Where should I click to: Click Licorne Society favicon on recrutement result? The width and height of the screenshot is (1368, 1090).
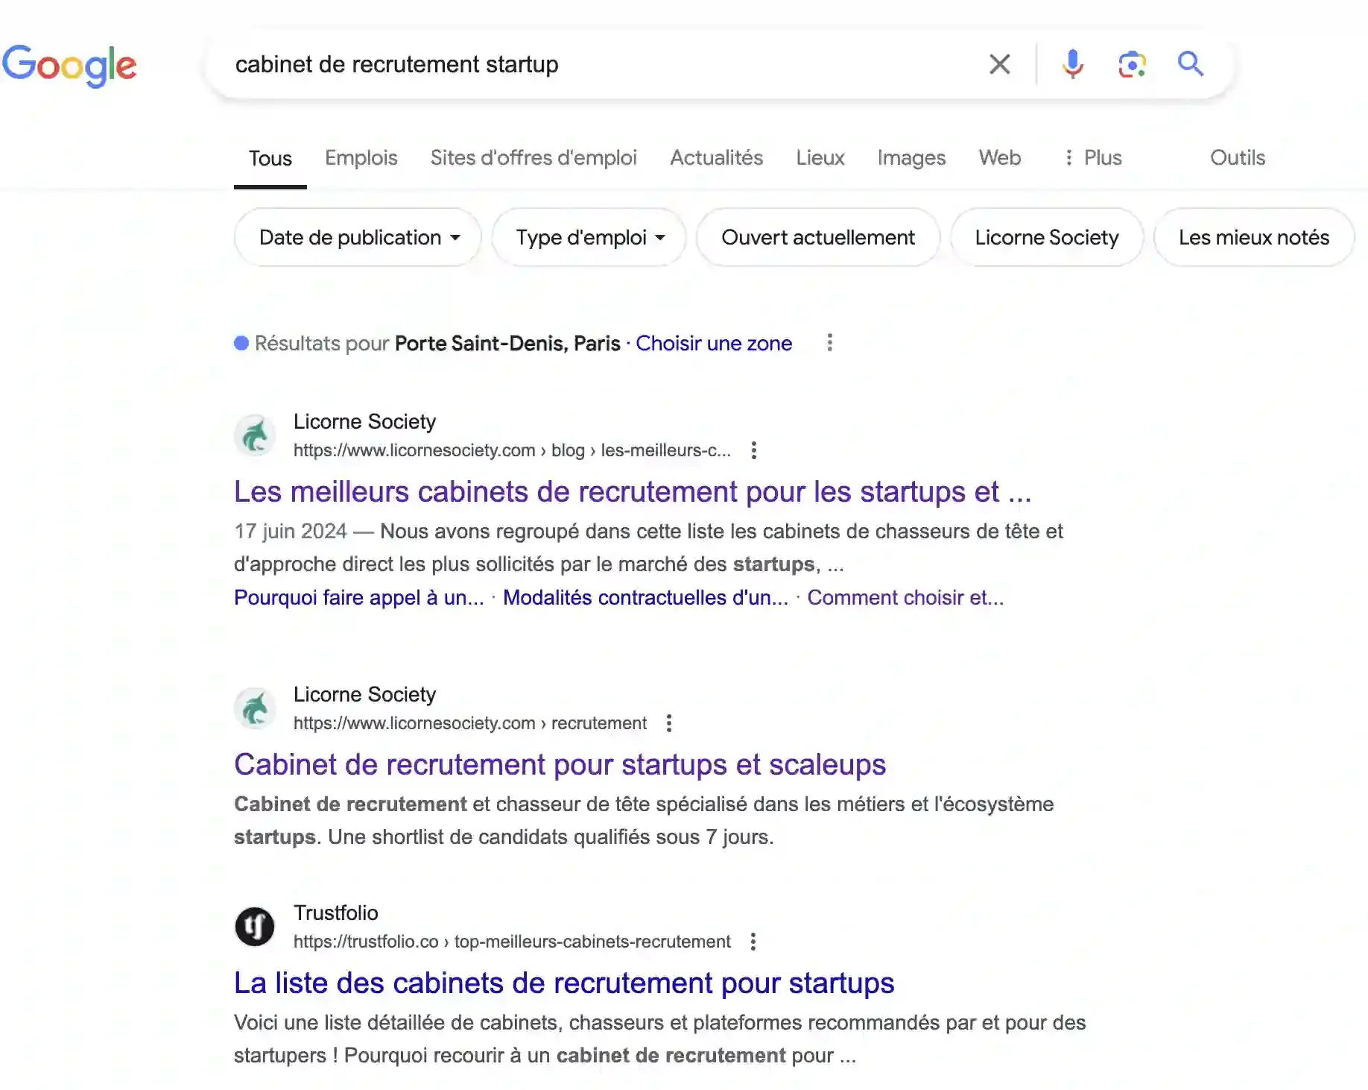[255, 708]
